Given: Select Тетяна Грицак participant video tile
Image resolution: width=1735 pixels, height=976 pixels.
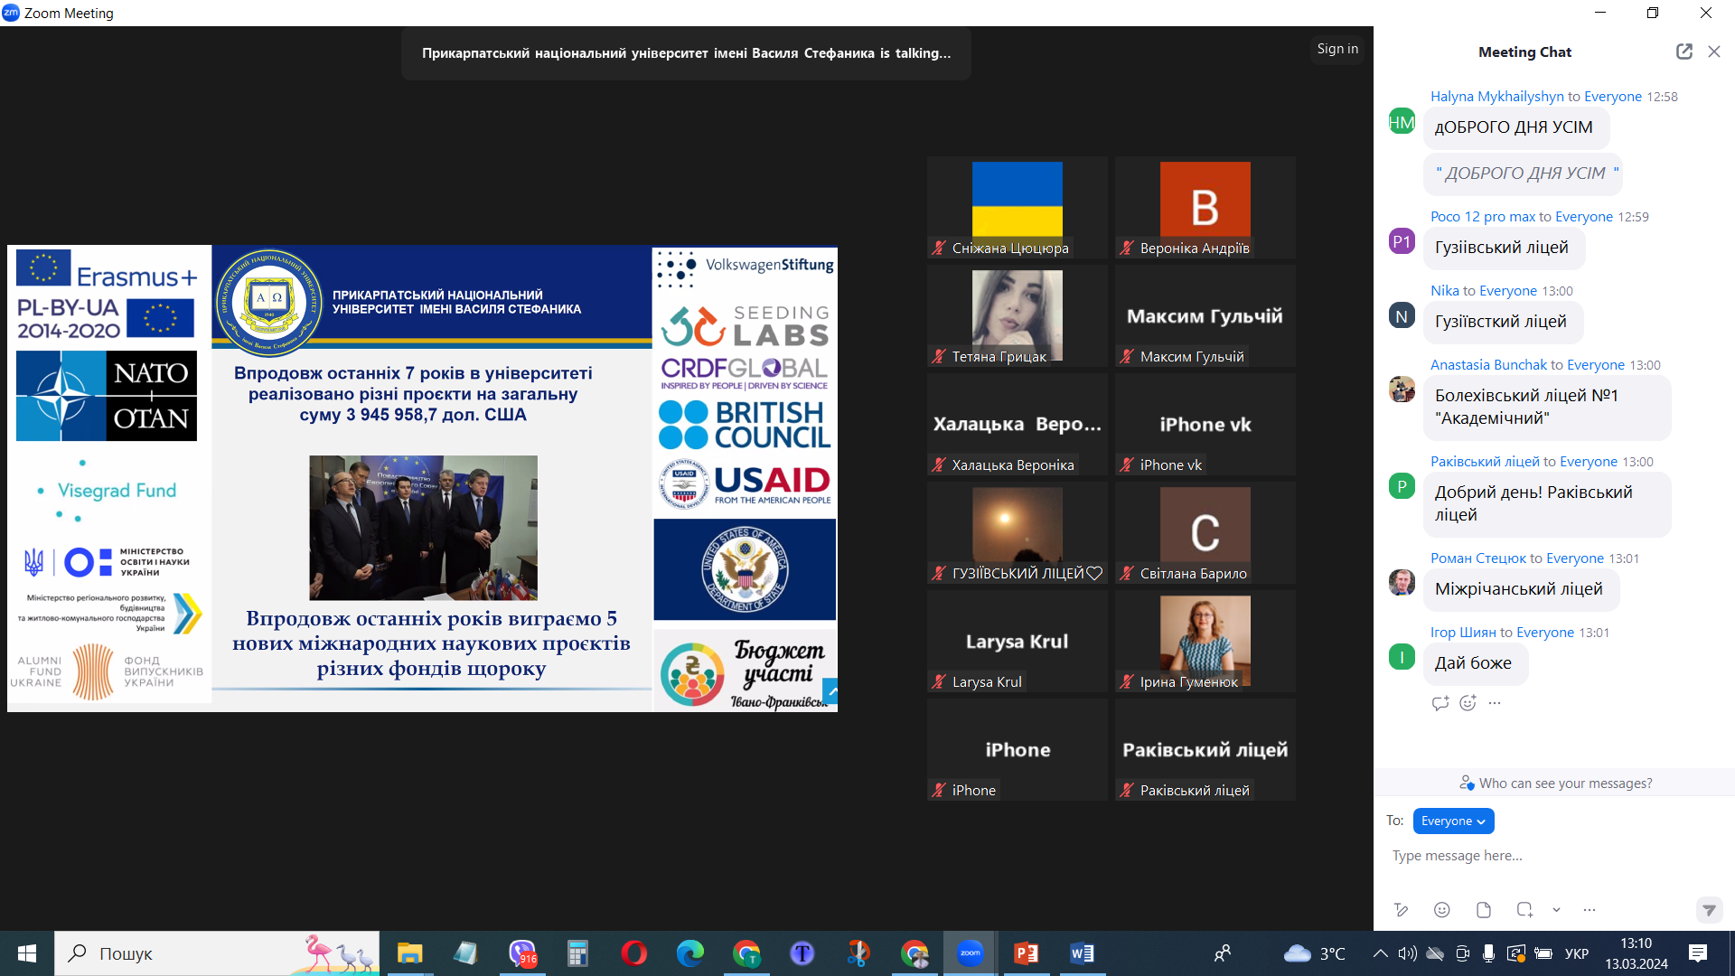Looking at the screenshot, I should point(1017,316).
